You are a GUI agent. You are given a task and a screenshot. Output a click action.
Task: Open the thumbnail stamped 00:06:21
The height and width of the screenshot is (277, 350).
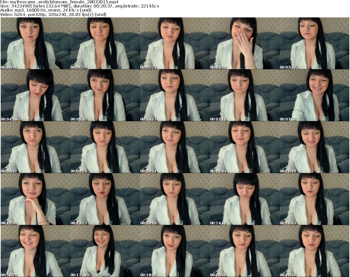(175, 95)
